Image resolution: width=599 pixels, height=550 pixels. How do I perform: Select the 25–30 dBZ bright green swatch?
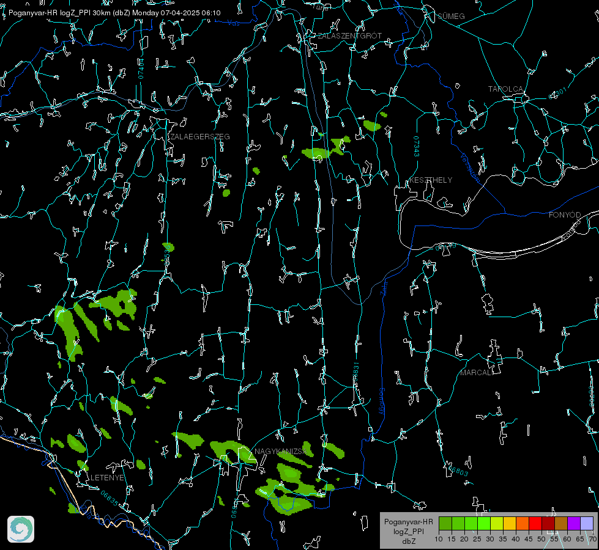click(x=483, y=523)
